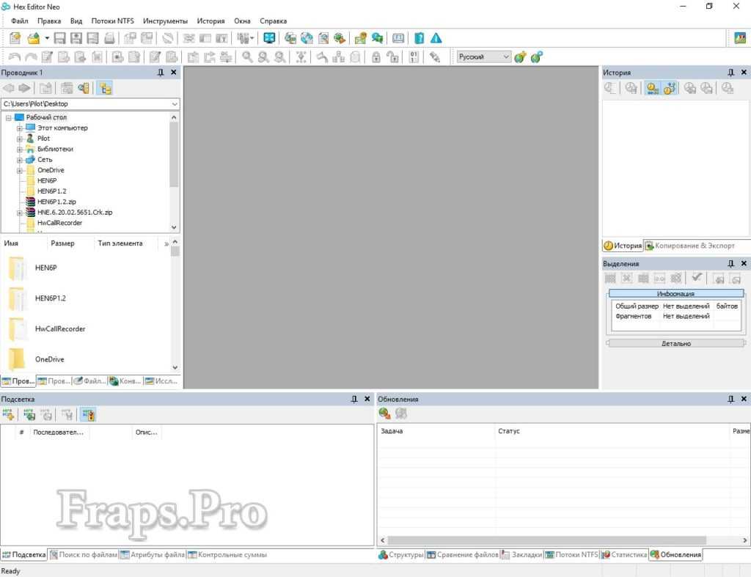Screen dimensions: 751x577
Task: Toggle the History branch view clock button
Action: point(669,88)
